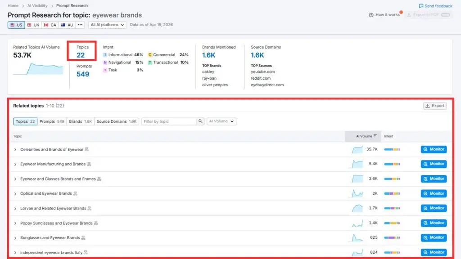Select the Topics 22 tab
461x259 pixels.
point(25,121)
